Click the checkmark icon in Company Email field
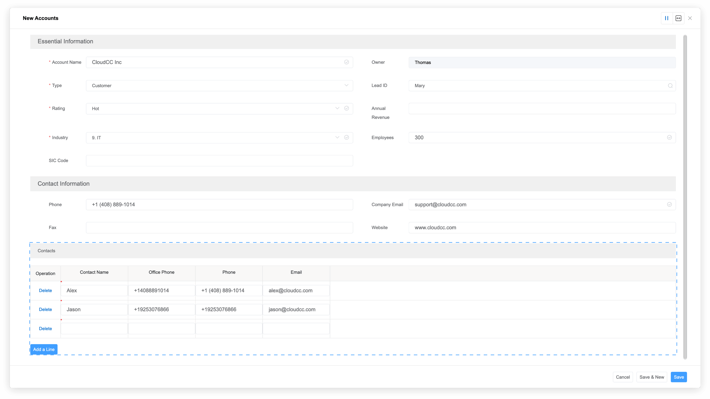710x399 pixels. [669, 204]
